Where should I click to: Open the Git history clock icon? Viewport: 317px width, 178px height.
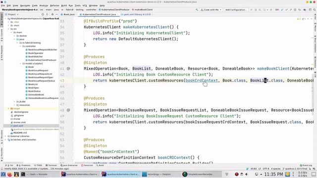[295, 10]
